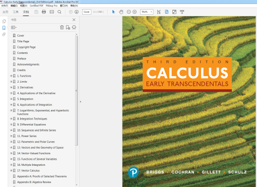Open the Certified PDF menu
This screenshot has width=257, height=187.
click(36, 6)
